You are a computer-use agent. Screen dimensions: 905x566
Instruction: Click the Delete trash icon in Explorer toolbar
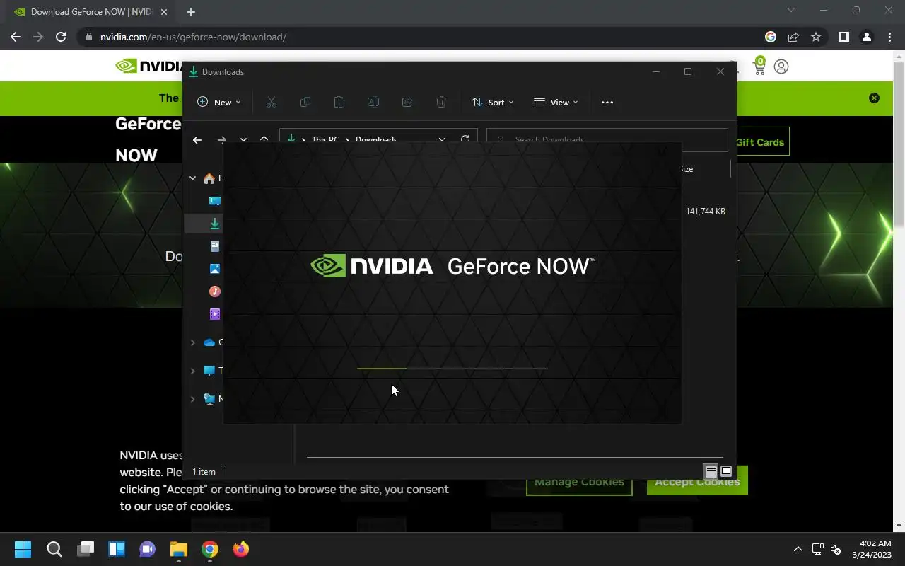click(440, 102)
